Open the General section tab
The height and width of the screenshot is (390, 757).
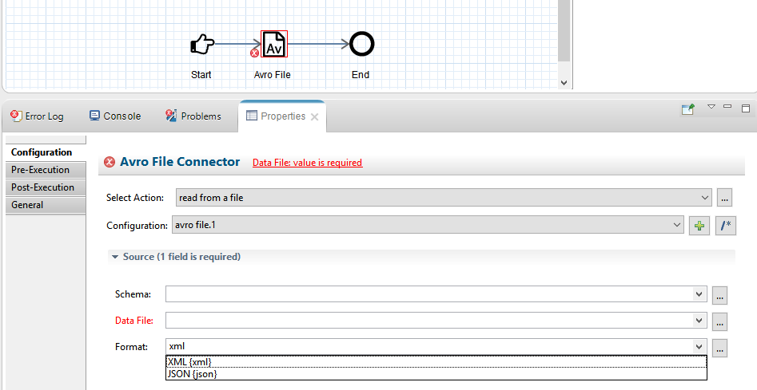46,205
